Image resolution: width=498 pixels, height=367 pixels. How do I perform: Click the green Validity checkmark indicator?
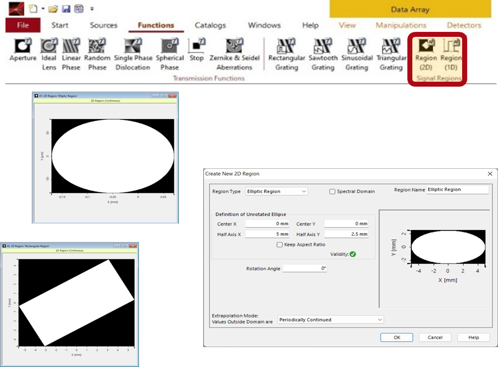(353, 254)
